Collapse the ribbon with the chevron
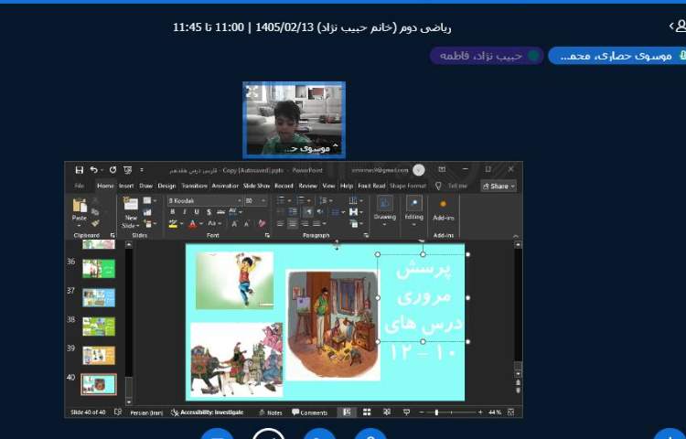The image size is (686, 439). point(515,236)
